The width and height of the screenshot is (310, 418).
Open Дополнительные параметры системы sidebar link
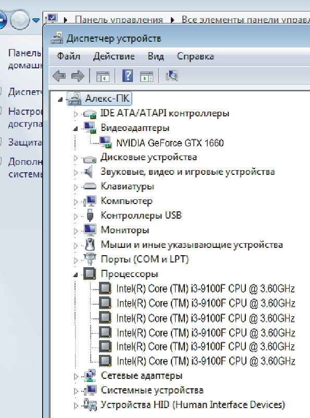[x=25, y=168]
